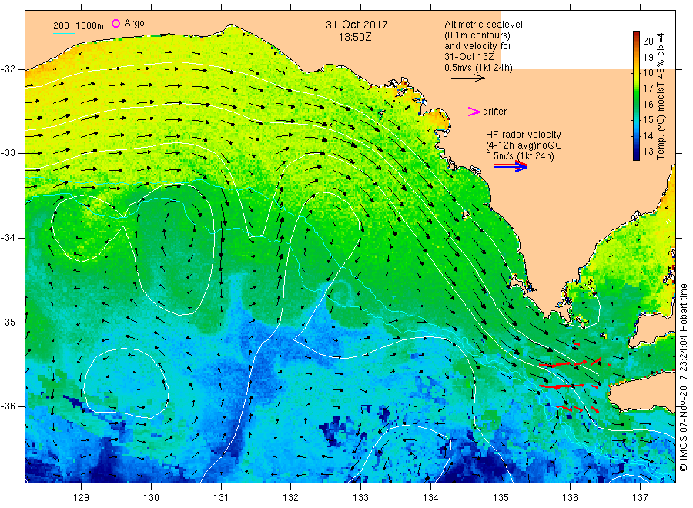693x508 pixels.
Task: Click the time label 13:50Z
Action: [x=355, y=37]
